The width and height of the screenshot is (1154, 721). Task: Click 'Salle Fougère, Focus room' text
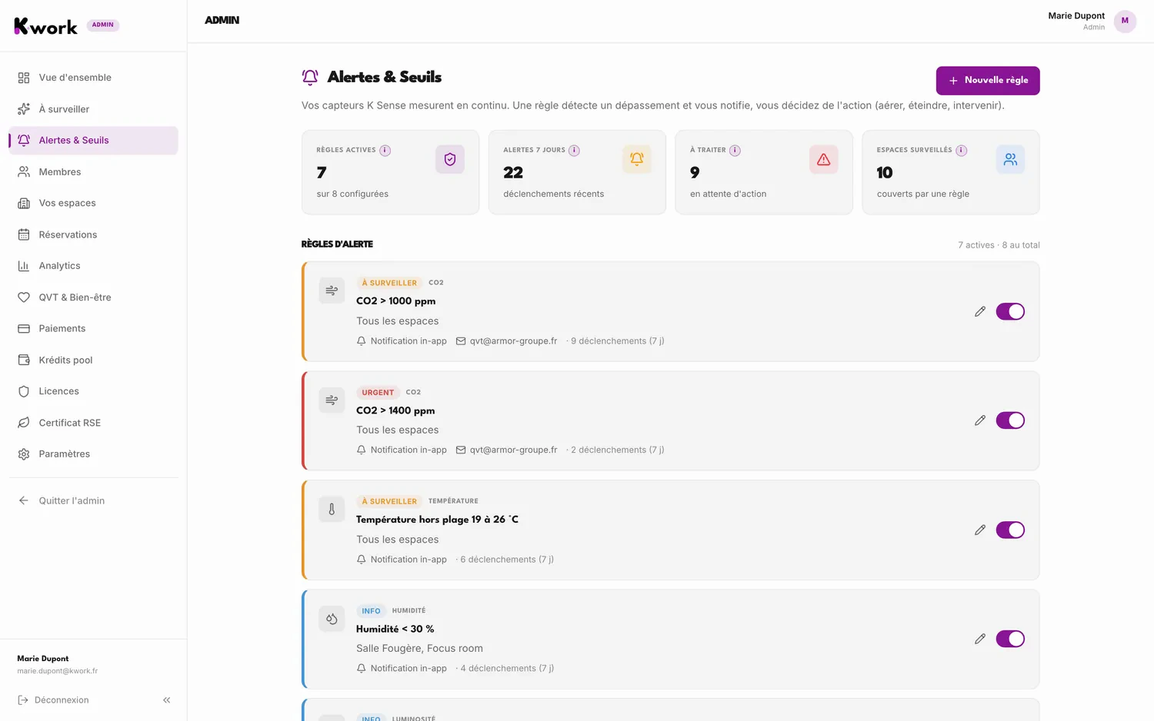click(x=419, y=649)
